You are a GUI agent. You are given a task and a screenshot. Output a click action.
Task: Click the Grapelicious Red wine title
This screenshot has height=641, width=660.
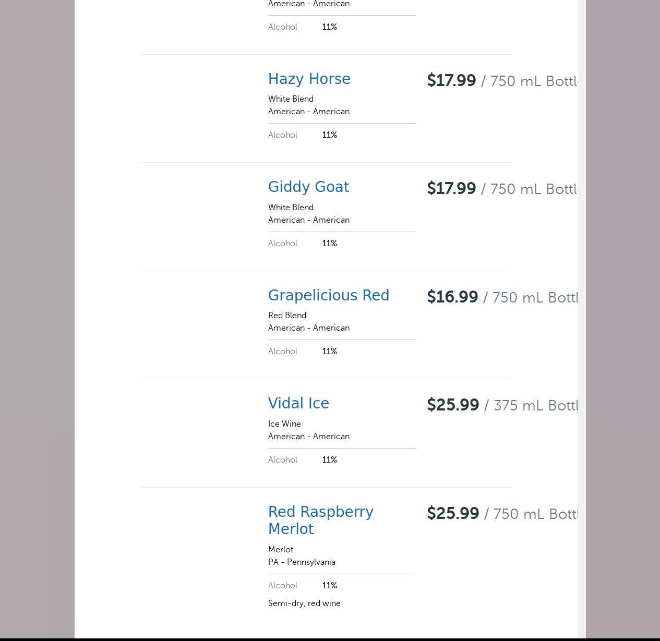click(328, 296)
